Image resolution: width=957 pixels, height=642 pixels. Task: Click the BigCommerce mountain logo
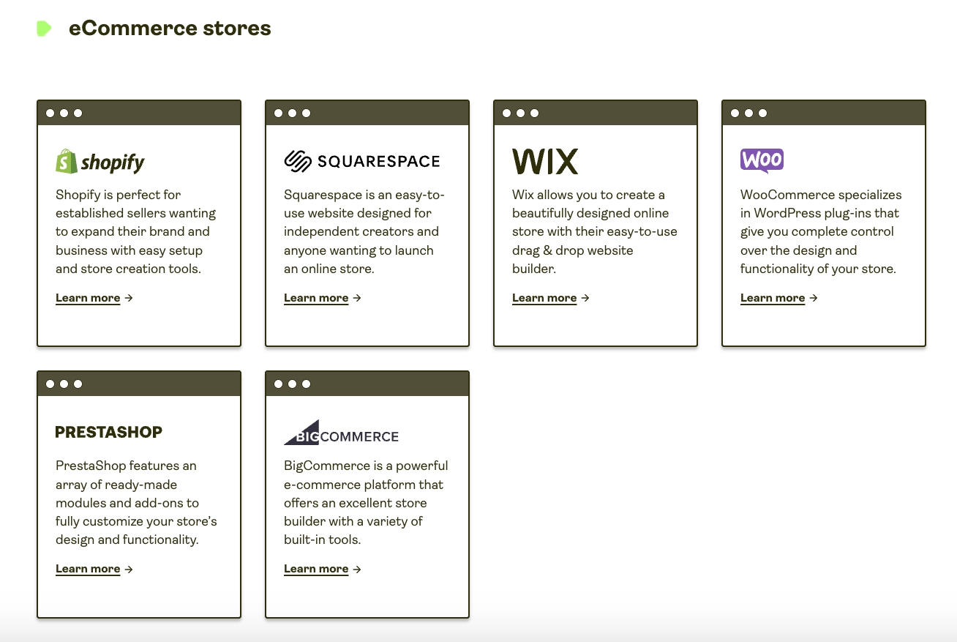(x=301, y=431)
